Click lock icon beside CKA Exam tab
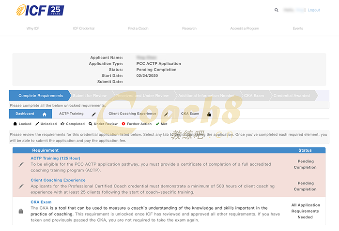This screenshot has height=231, width=339. pos(209,115)
